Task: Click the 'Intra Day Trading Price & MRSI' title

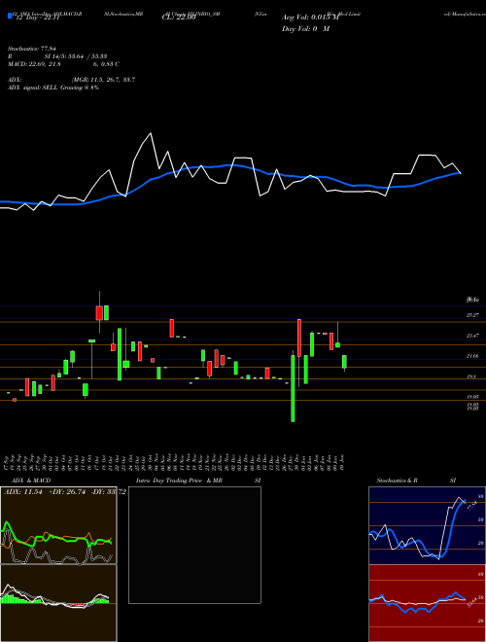Action: click(x=198, y=481)
